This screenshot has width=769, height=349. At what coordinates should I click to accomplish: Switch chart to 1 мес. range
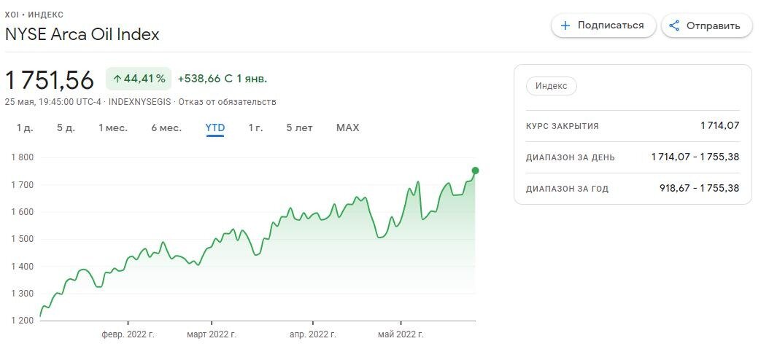113,128
